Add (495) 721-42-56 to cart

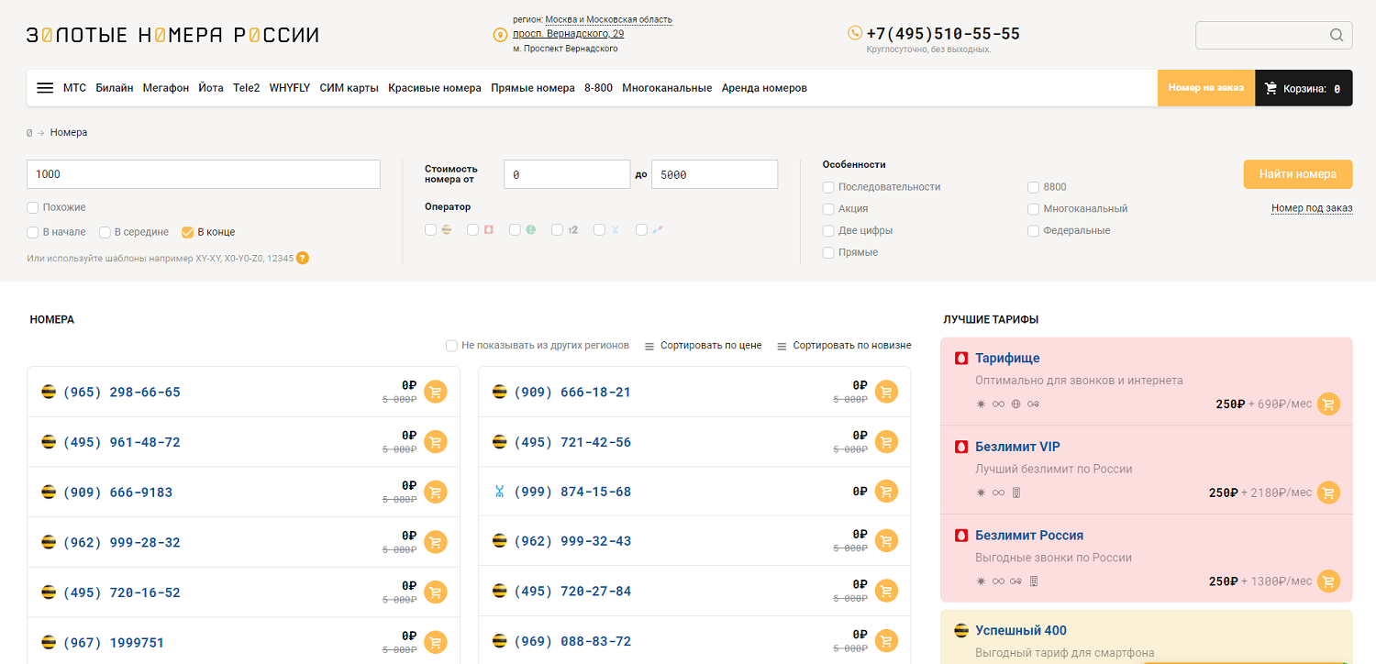click(886, 442)
